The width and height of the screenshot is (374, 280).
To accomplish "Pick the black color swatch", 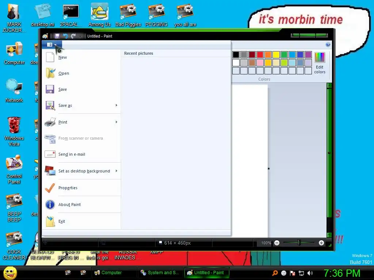I will (x=236, y=55).
